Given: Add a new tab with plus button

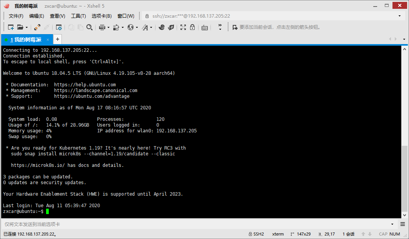Looking at the screenshot, I should 57,39.
